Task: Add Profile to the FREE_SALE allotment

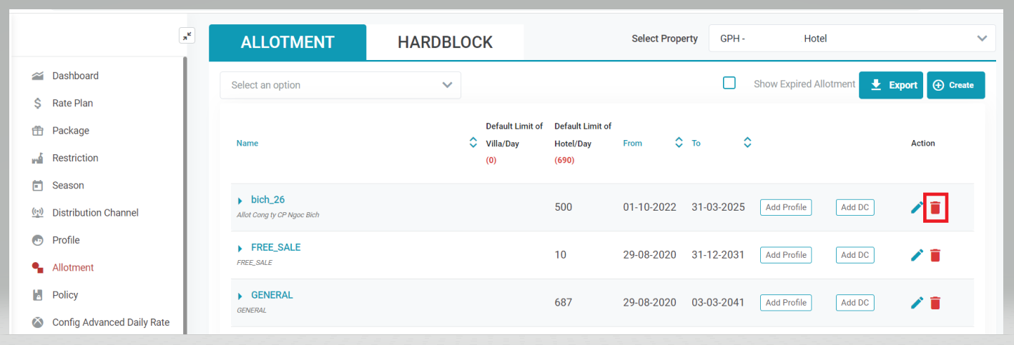Action: coord(785,255)
